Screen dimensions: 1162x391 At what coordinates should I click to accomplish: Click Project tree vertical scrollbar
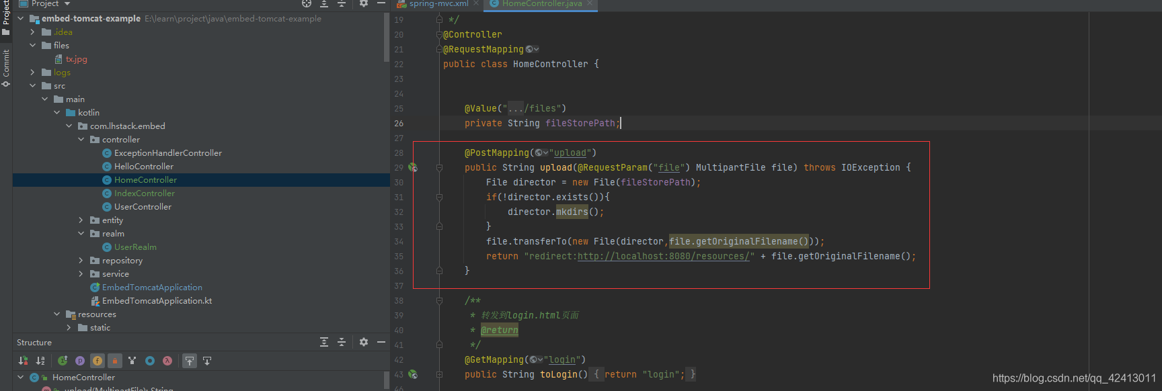(x=387, y=37)
